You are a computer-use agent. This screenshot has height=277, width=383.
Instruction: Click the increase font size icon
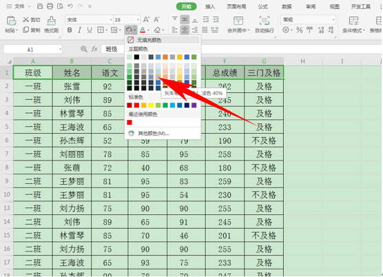pos(146,19)
